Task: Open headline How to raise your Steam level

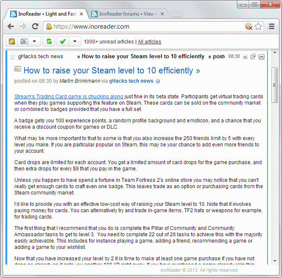Action: (112, 70)
